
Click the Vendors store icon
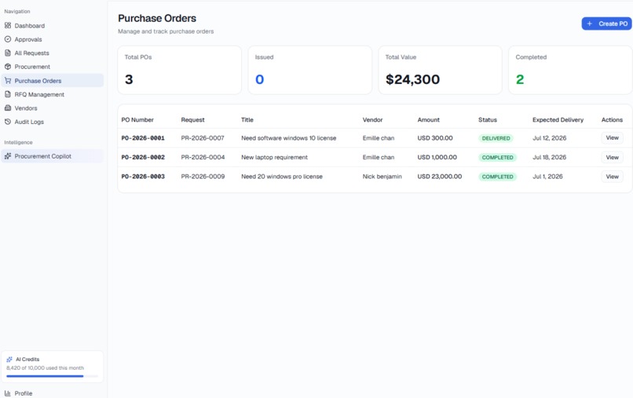point(8,108)
